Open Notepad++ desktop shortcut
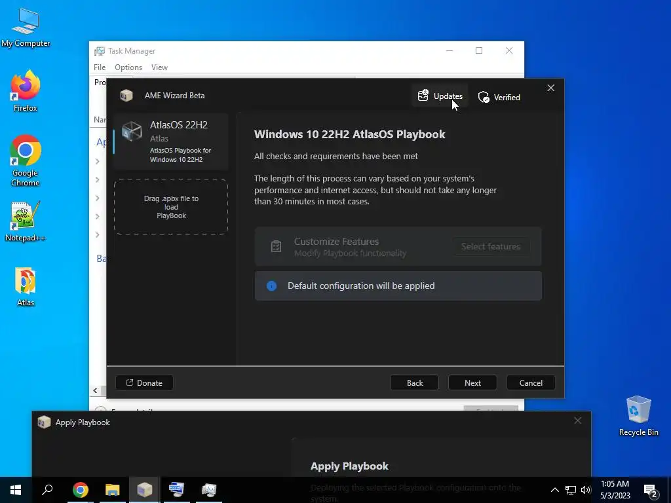Screen dimensions: 671x503 tap(26, 221)
